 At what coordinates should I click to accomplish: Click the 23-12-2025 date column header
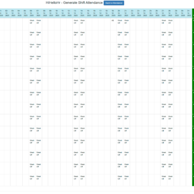point(139,13)
